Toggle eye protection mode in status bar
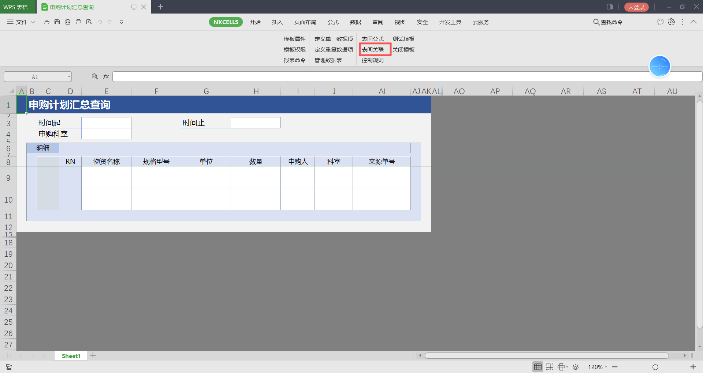This screenshot has width=703, height=373. (x=576, y=367)
